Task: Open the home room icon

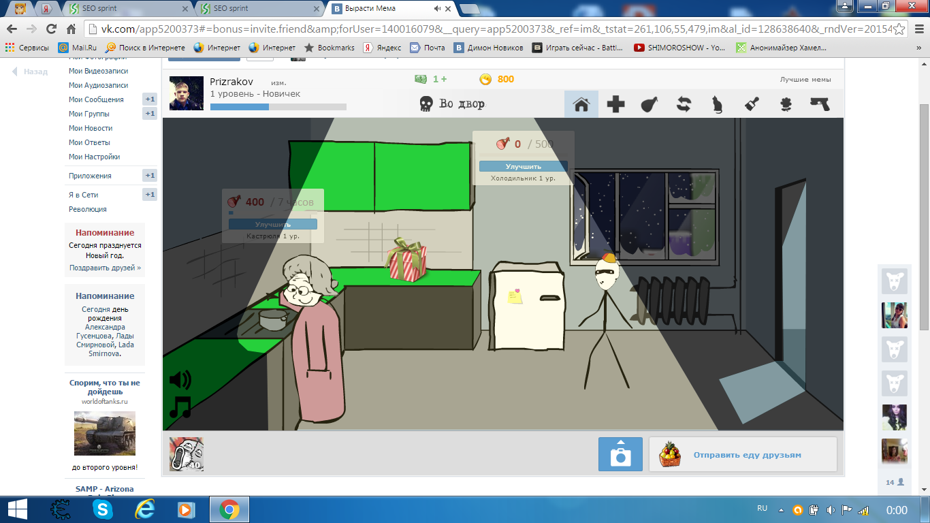Action: point(581,104)
